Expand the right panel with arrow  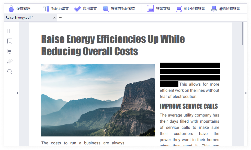pyautogui.click(x=246, y=93)
